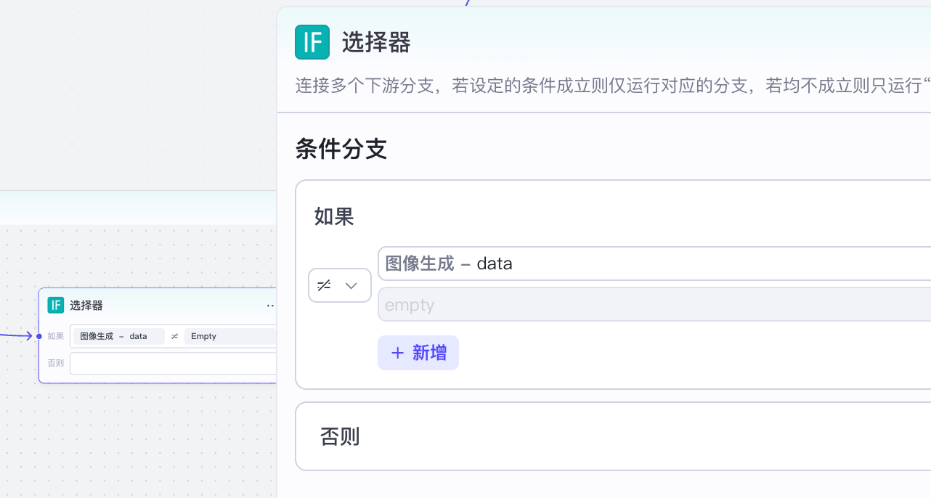Click the 条件分支 section heading
Screen dimensions: 931x498
point(341,150)
